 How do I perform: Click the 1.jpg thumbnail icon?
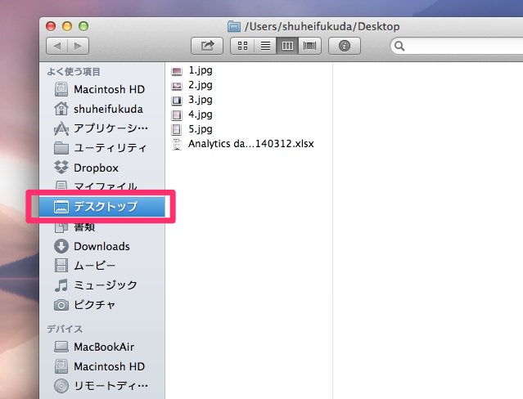pyautogui.click(x=177, y=71)
